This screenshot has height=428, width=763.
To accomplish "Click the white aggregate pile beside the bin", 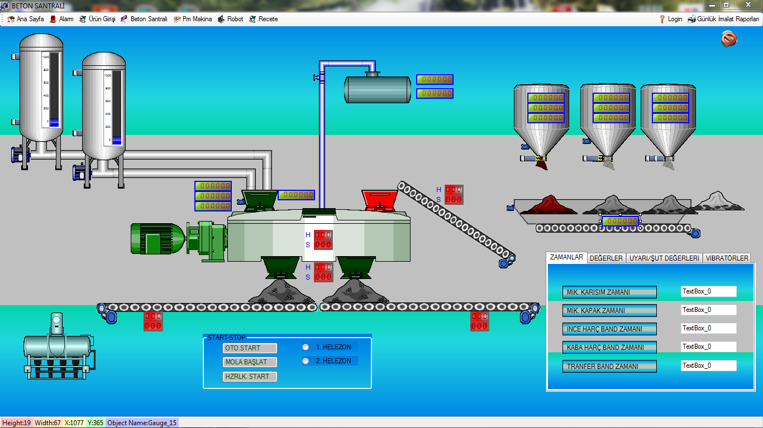I will [717, 201].
